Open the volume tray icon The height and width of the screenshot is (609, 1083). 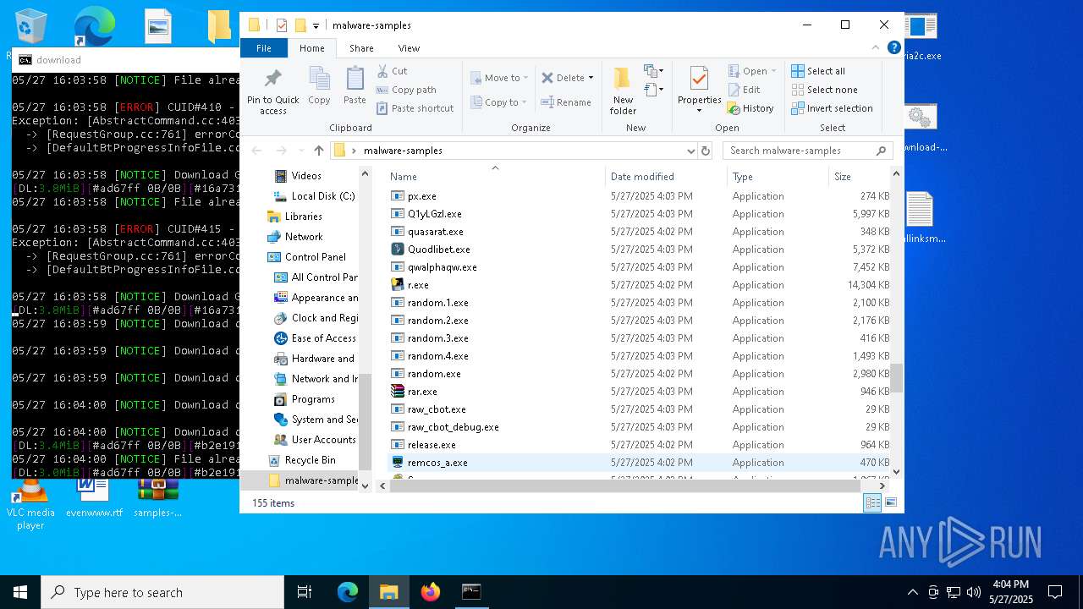click(974, 592)
